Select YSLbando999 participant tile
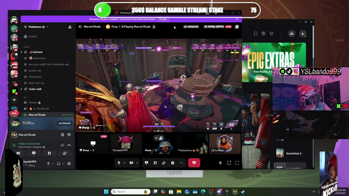 tap(126, 143)
